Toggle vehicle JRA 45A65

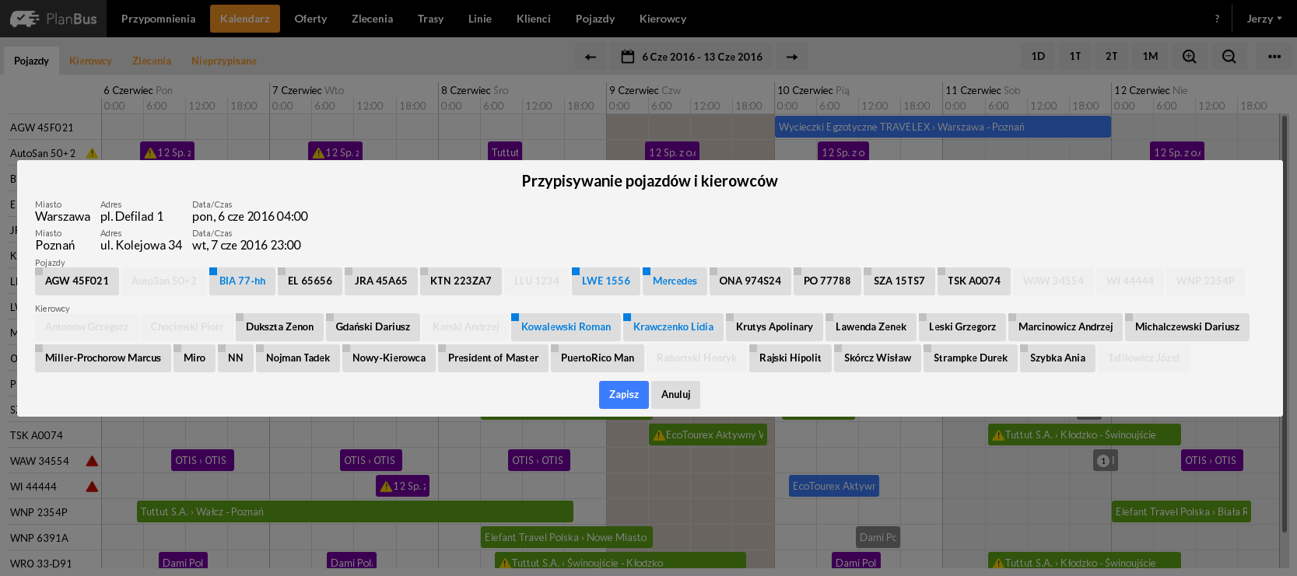point(381,281)
